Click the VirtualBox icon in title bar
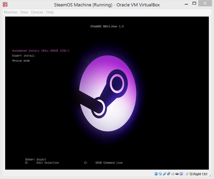Image resolution: width=214 pixels, height=179 pixels. pos(5,4)
